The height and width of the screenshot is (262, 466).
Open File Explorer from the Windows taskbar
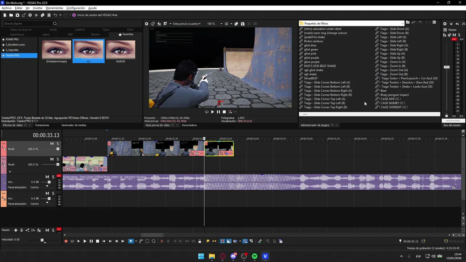[x=212, y=256]
